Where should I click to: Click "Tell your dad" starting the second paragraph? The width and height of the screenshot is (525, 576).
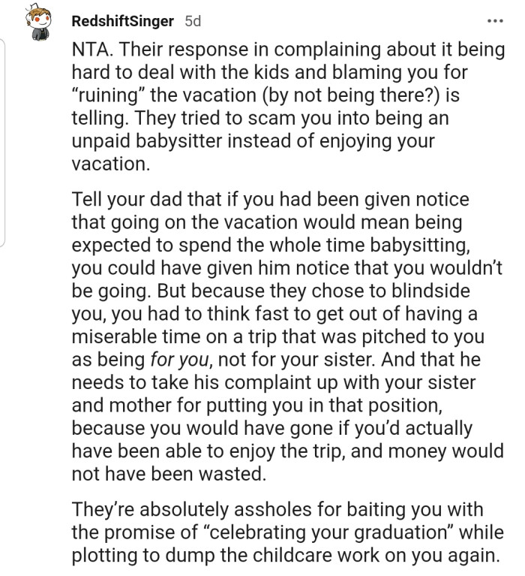123,199
